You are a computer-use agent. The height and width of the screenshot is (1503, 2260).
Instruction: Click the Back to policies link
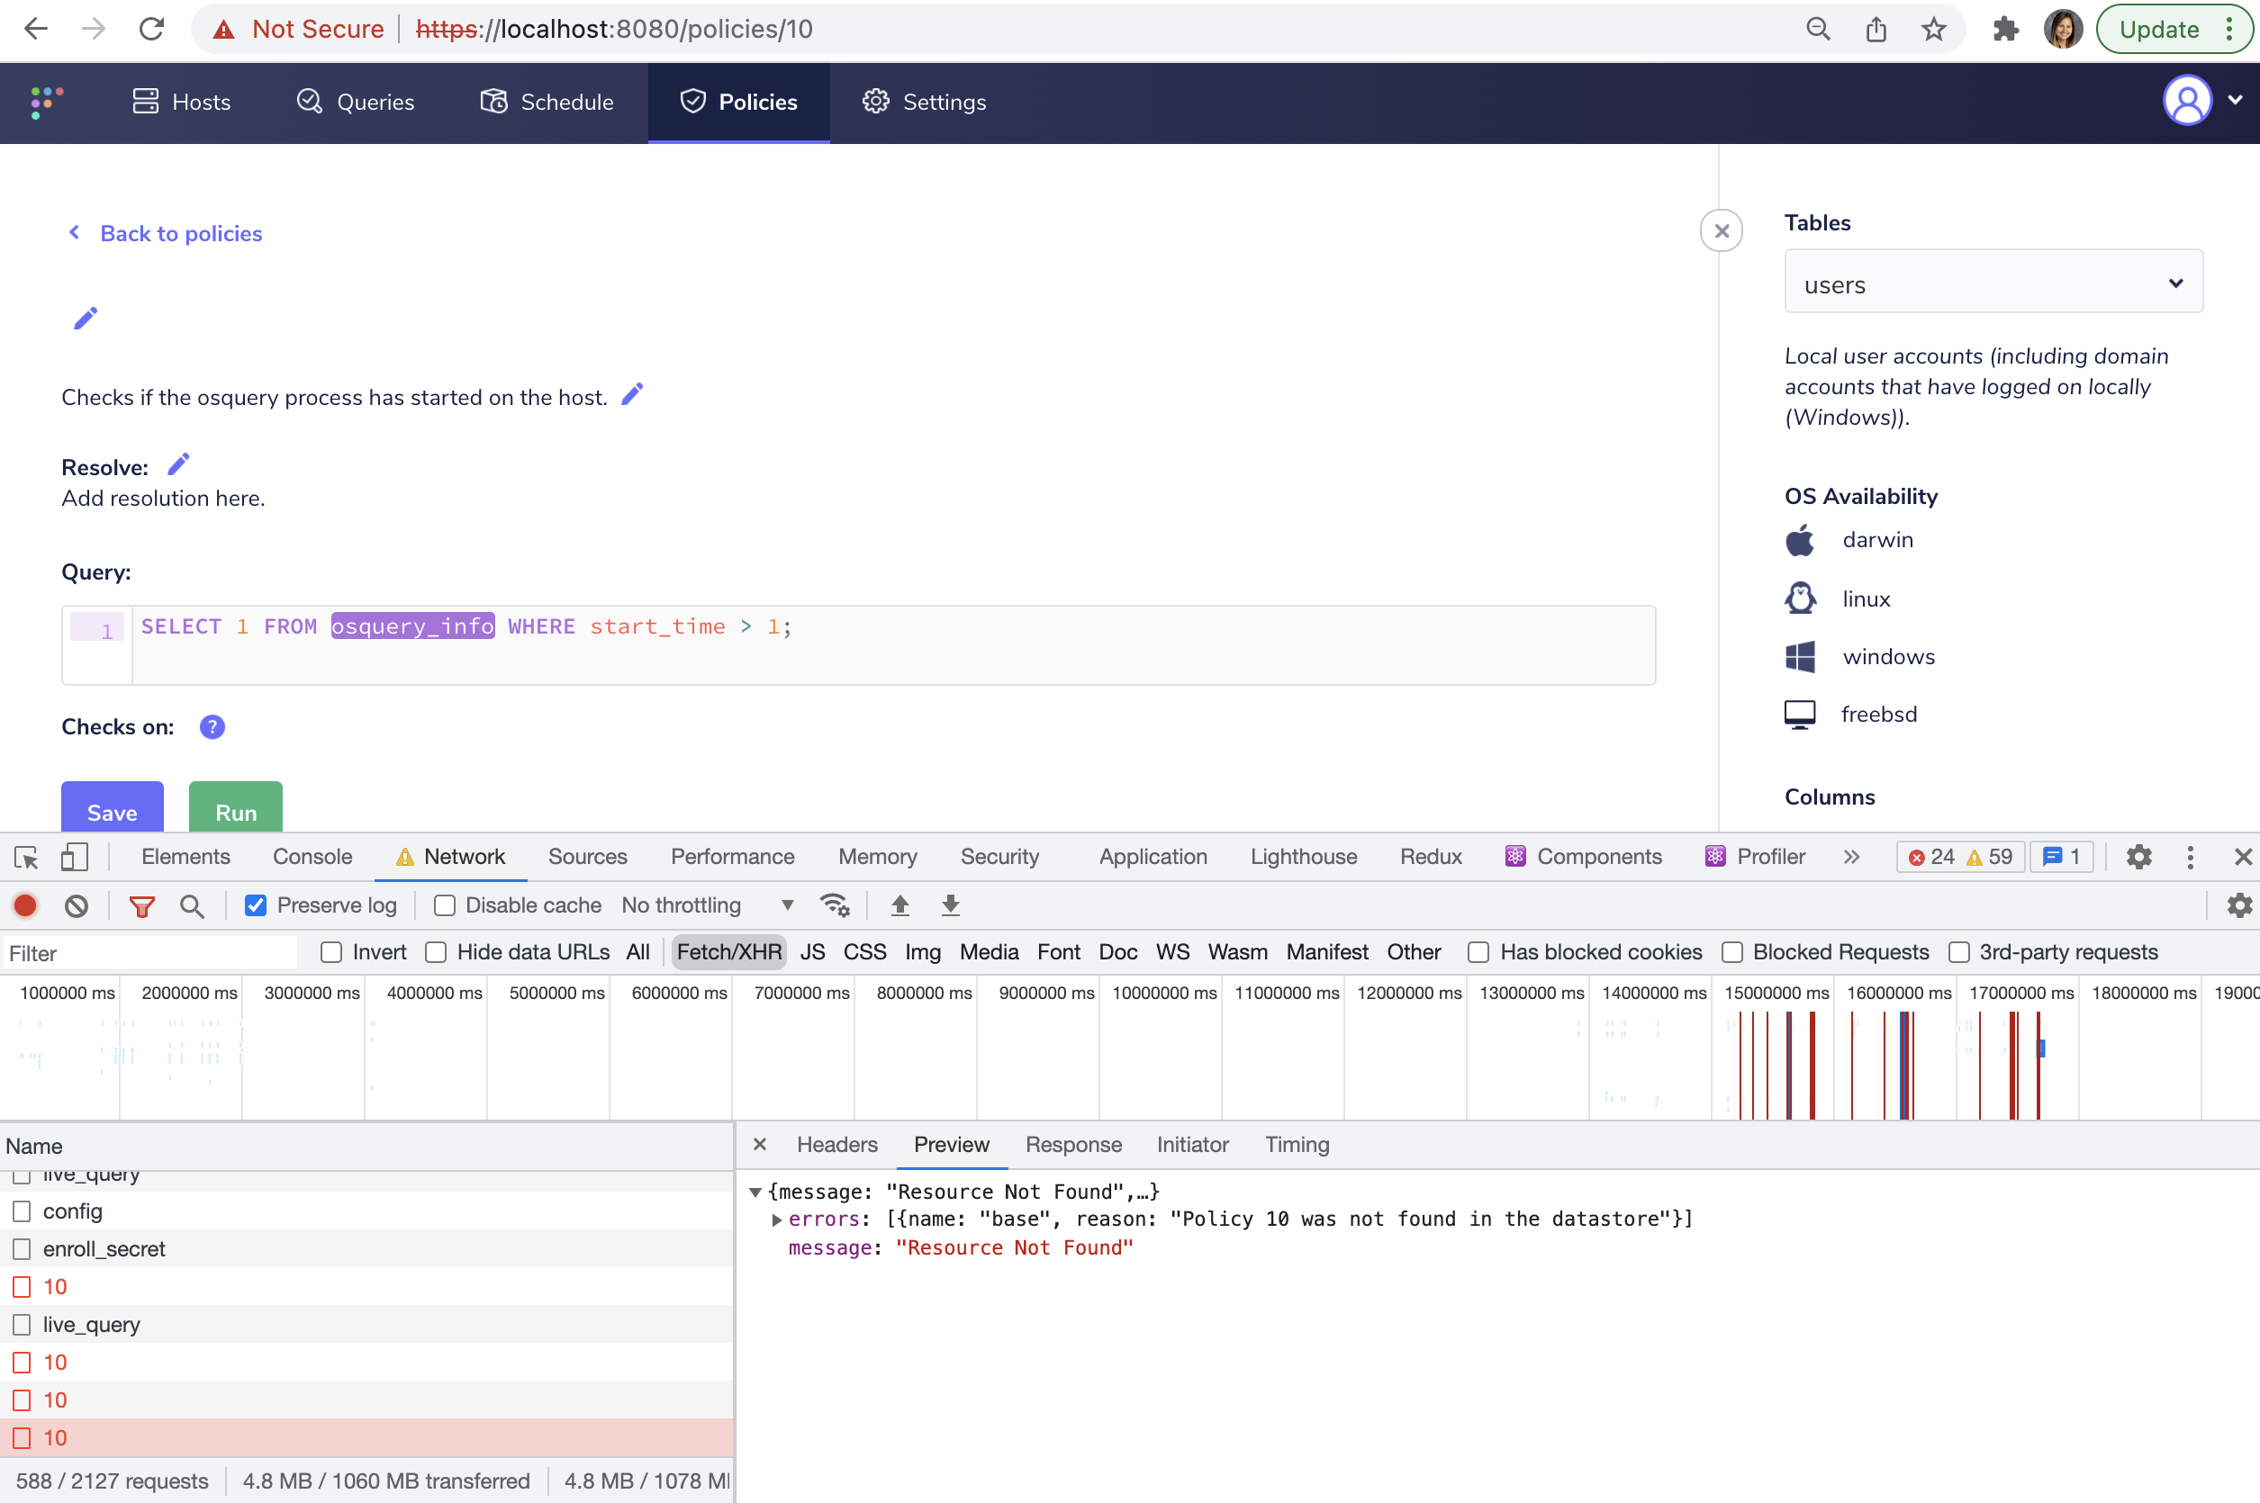click(180, 233)
